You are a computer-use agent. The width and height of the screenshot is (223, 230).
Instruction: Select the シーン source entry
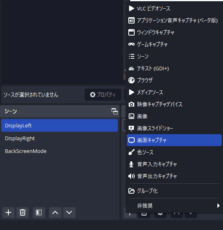[174, 56]
